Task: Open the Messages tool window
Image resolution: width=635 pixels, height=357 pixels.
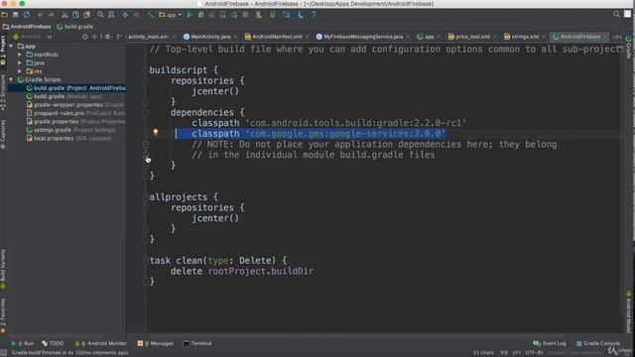Action: [156, 344]
